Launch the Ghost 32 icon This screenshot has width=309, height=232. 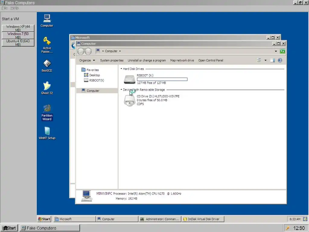[x=47, y=88]
